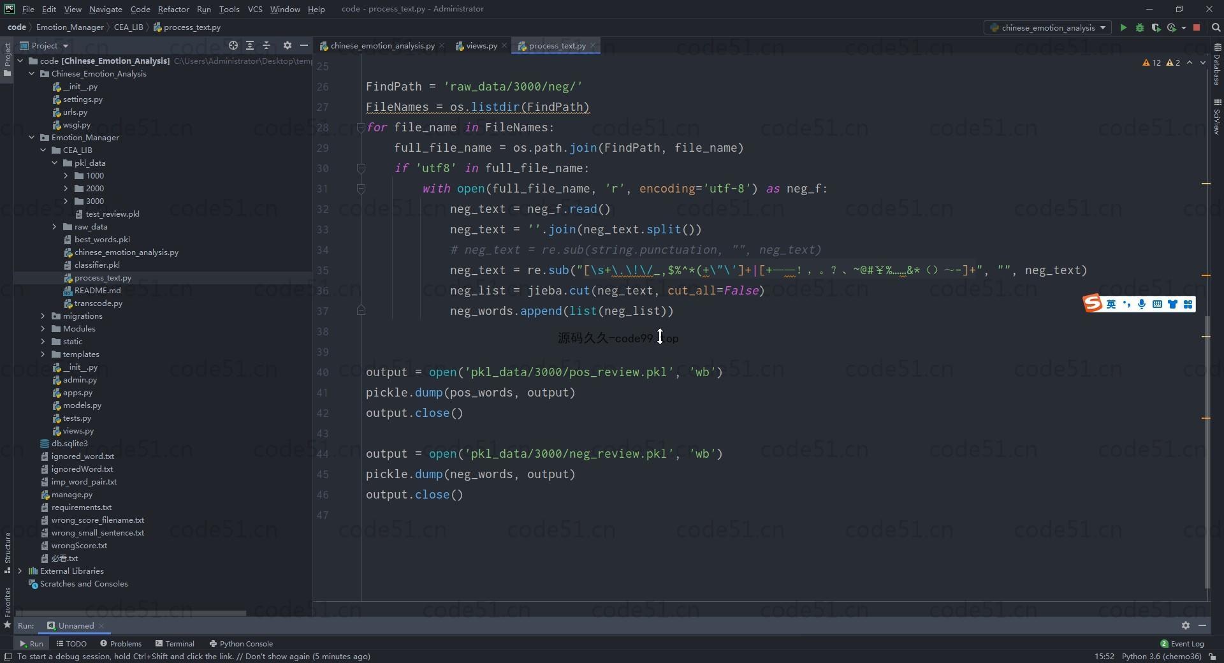Click line:column 15:52 indicator

(1104, 657)
